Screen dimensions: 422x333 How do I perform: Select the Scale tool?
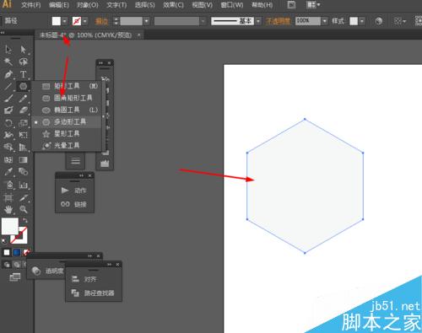coord(24,123)
